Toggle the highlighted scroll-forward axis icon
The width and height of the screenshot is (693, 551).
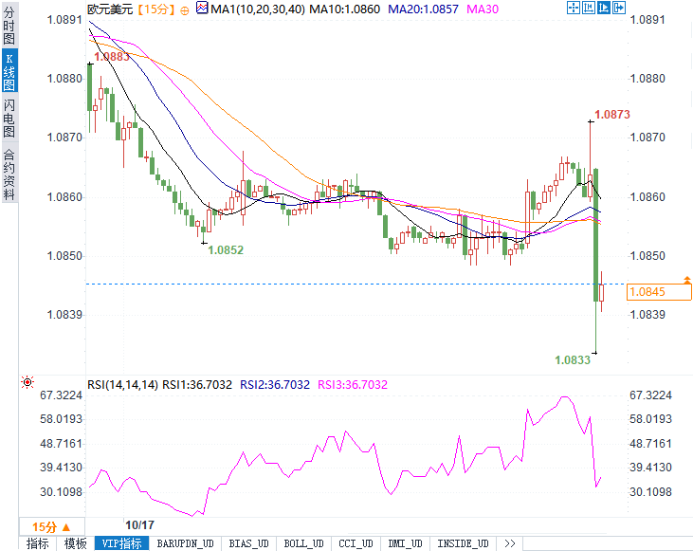point(603,8)
